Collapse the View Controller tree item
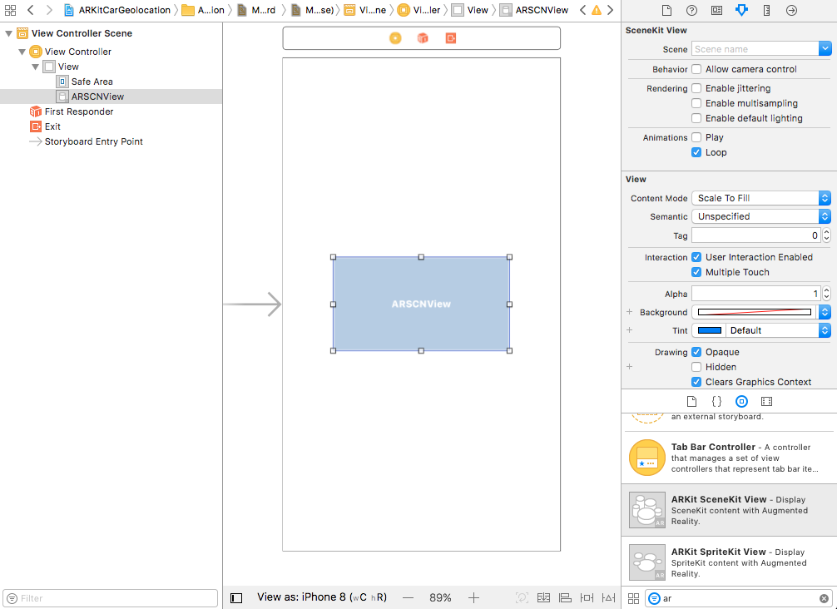Image resolution: width=837 pixels, height=609 pixels. [x=22, y=52]
